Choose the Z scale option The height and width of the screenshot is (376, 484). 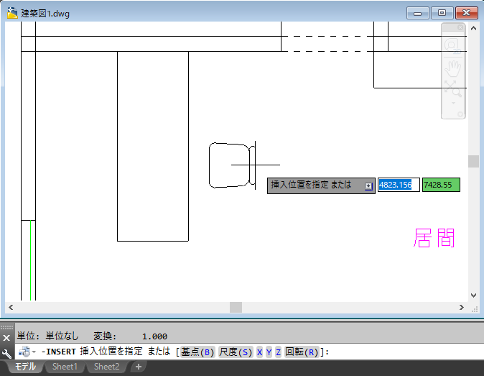[x=278, y=352]
